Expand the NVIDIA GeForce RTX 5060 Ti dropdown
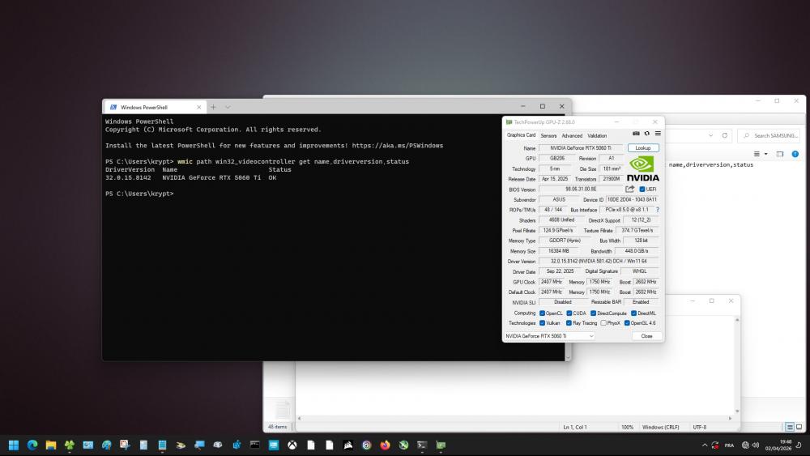This screenshot has width=810, height=456. pyautogui.click(x=590, y=336)
